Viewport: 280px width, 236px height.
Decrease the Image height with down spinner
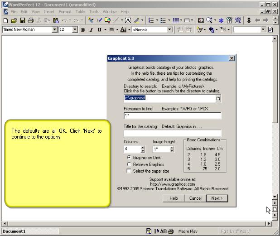(172, 151)
